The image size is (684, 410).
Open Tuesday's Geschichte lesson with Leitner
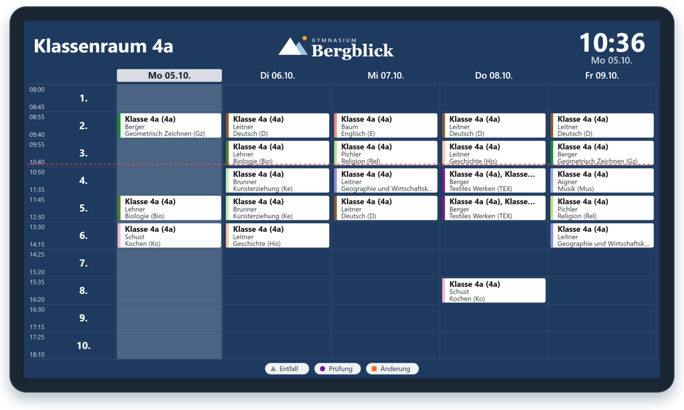coord(278,236)
